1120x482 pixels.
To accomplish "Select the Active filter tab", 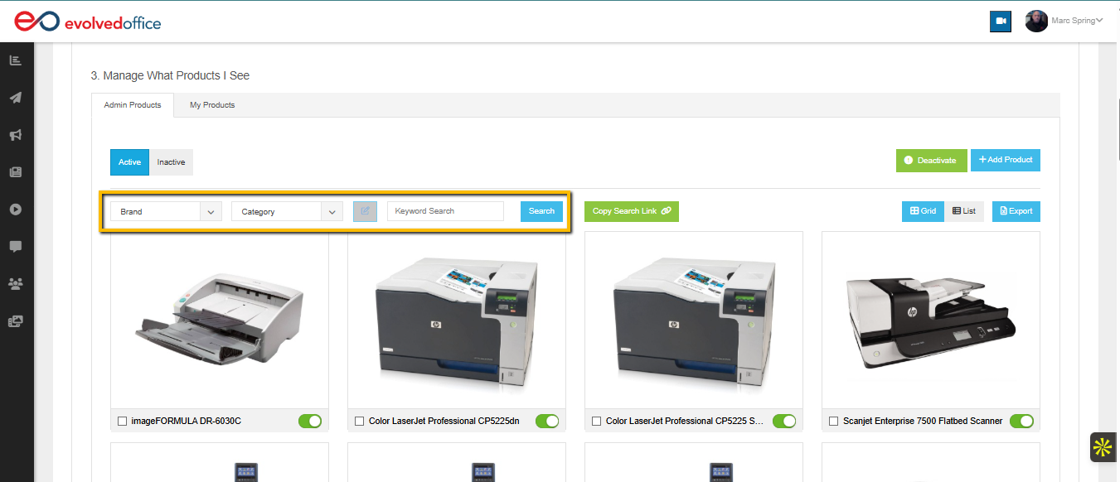I will click(x=129, y=162).
